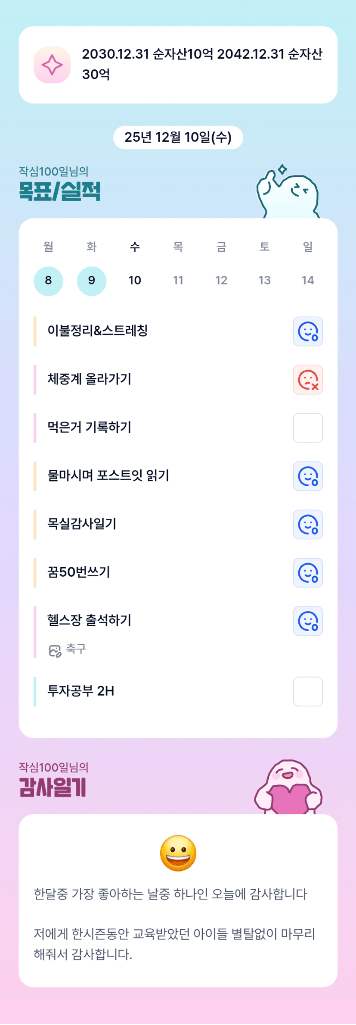This screenshot has height=1025, width=356.
Task: Check the empty box for 먹은거 기록하기
Action: point(308,428)
